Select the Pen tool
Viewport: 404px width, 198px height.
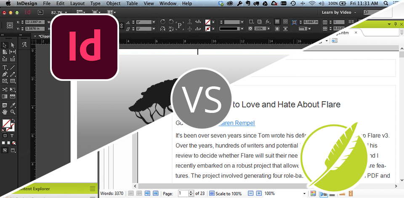[5, 75]
